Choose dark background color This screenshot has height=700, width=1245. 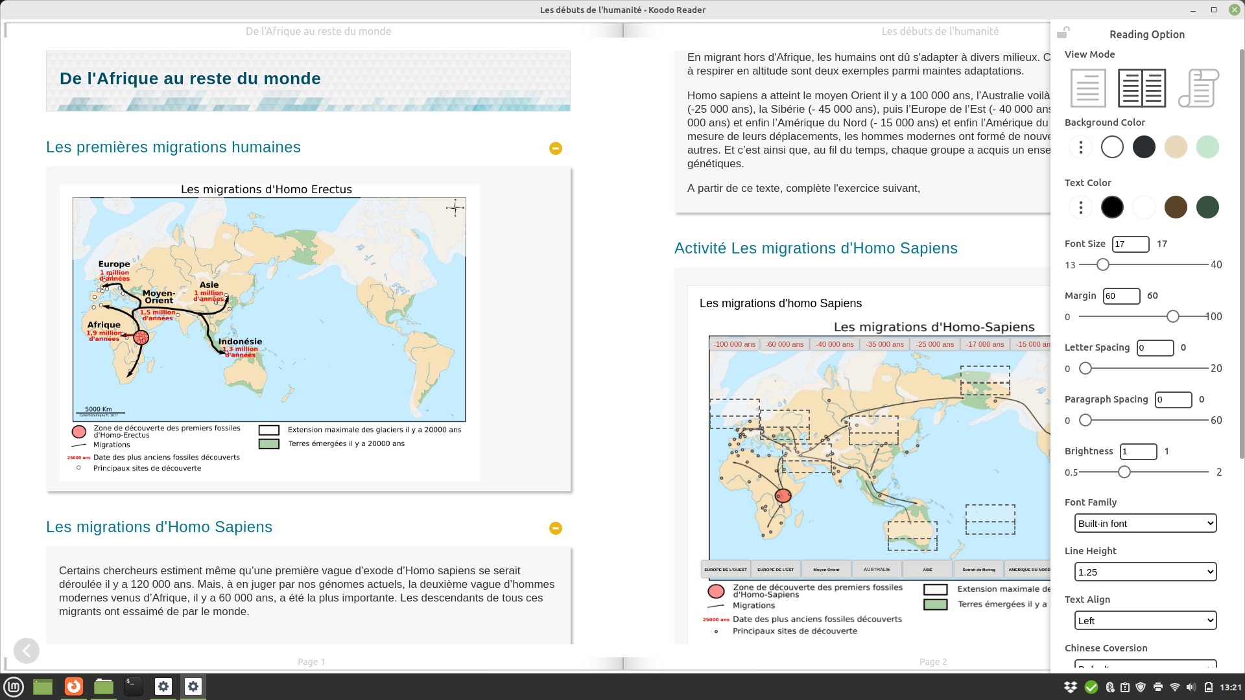[1144, 147]
